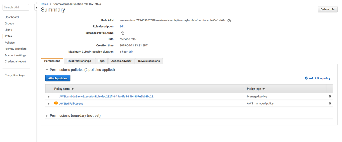Switch to the Permissions tab
The height and width of the screenshot is (142, 342).
[x=52, y=61]
